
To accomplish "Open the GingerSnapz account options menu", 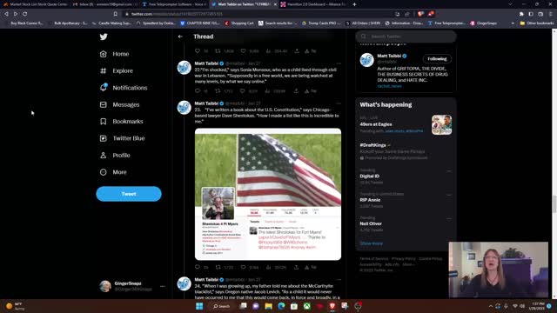I will click(x=163, y=286).
